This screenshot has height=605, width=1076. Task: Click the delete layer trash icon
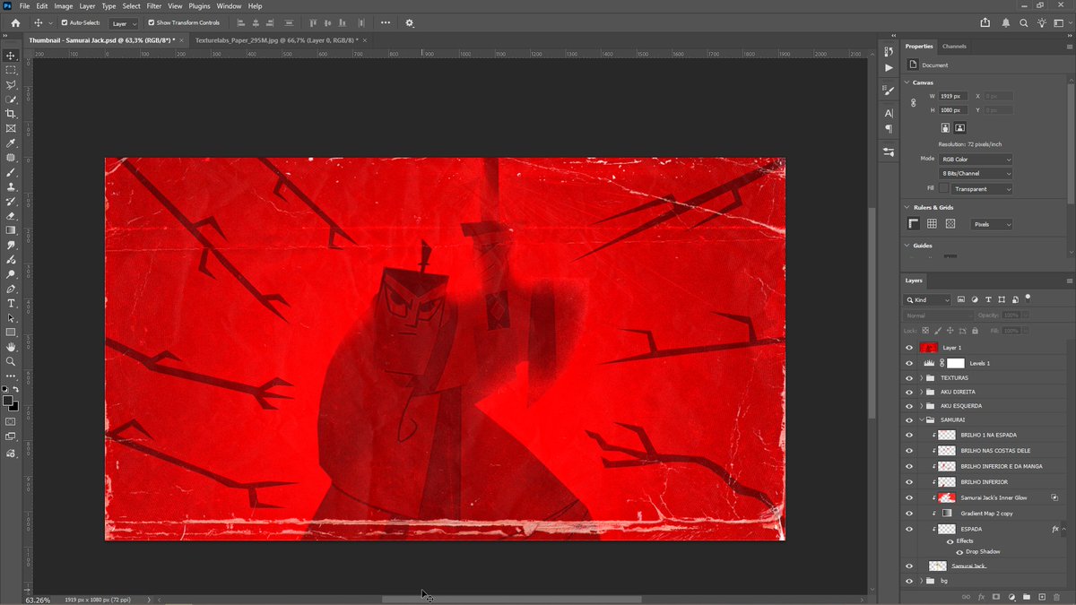point(1056,596)
